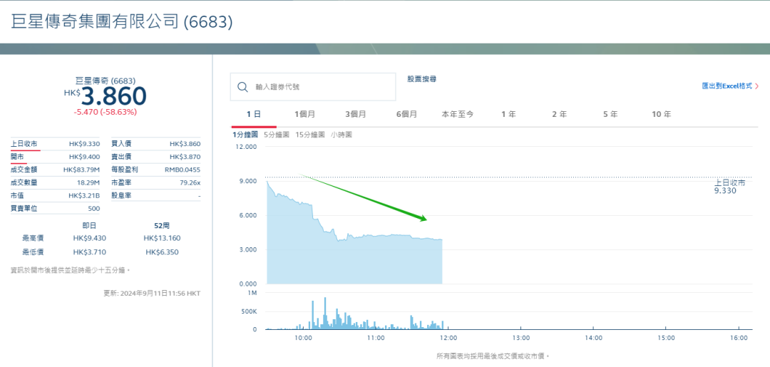The image size is (770, 367).
Task: Choose the 15分鐘圖 interval
Action: 310,135
